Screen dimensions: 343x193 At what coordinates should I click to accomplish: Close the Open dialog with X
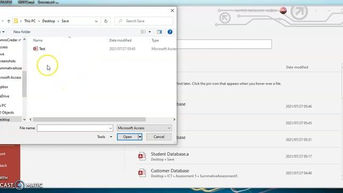point(173,11)
